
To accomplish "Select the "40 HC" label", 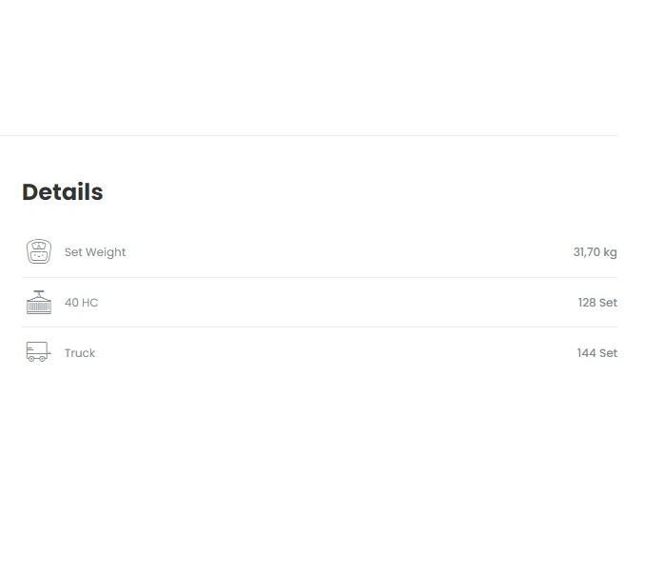I will [x=81, y=303].
